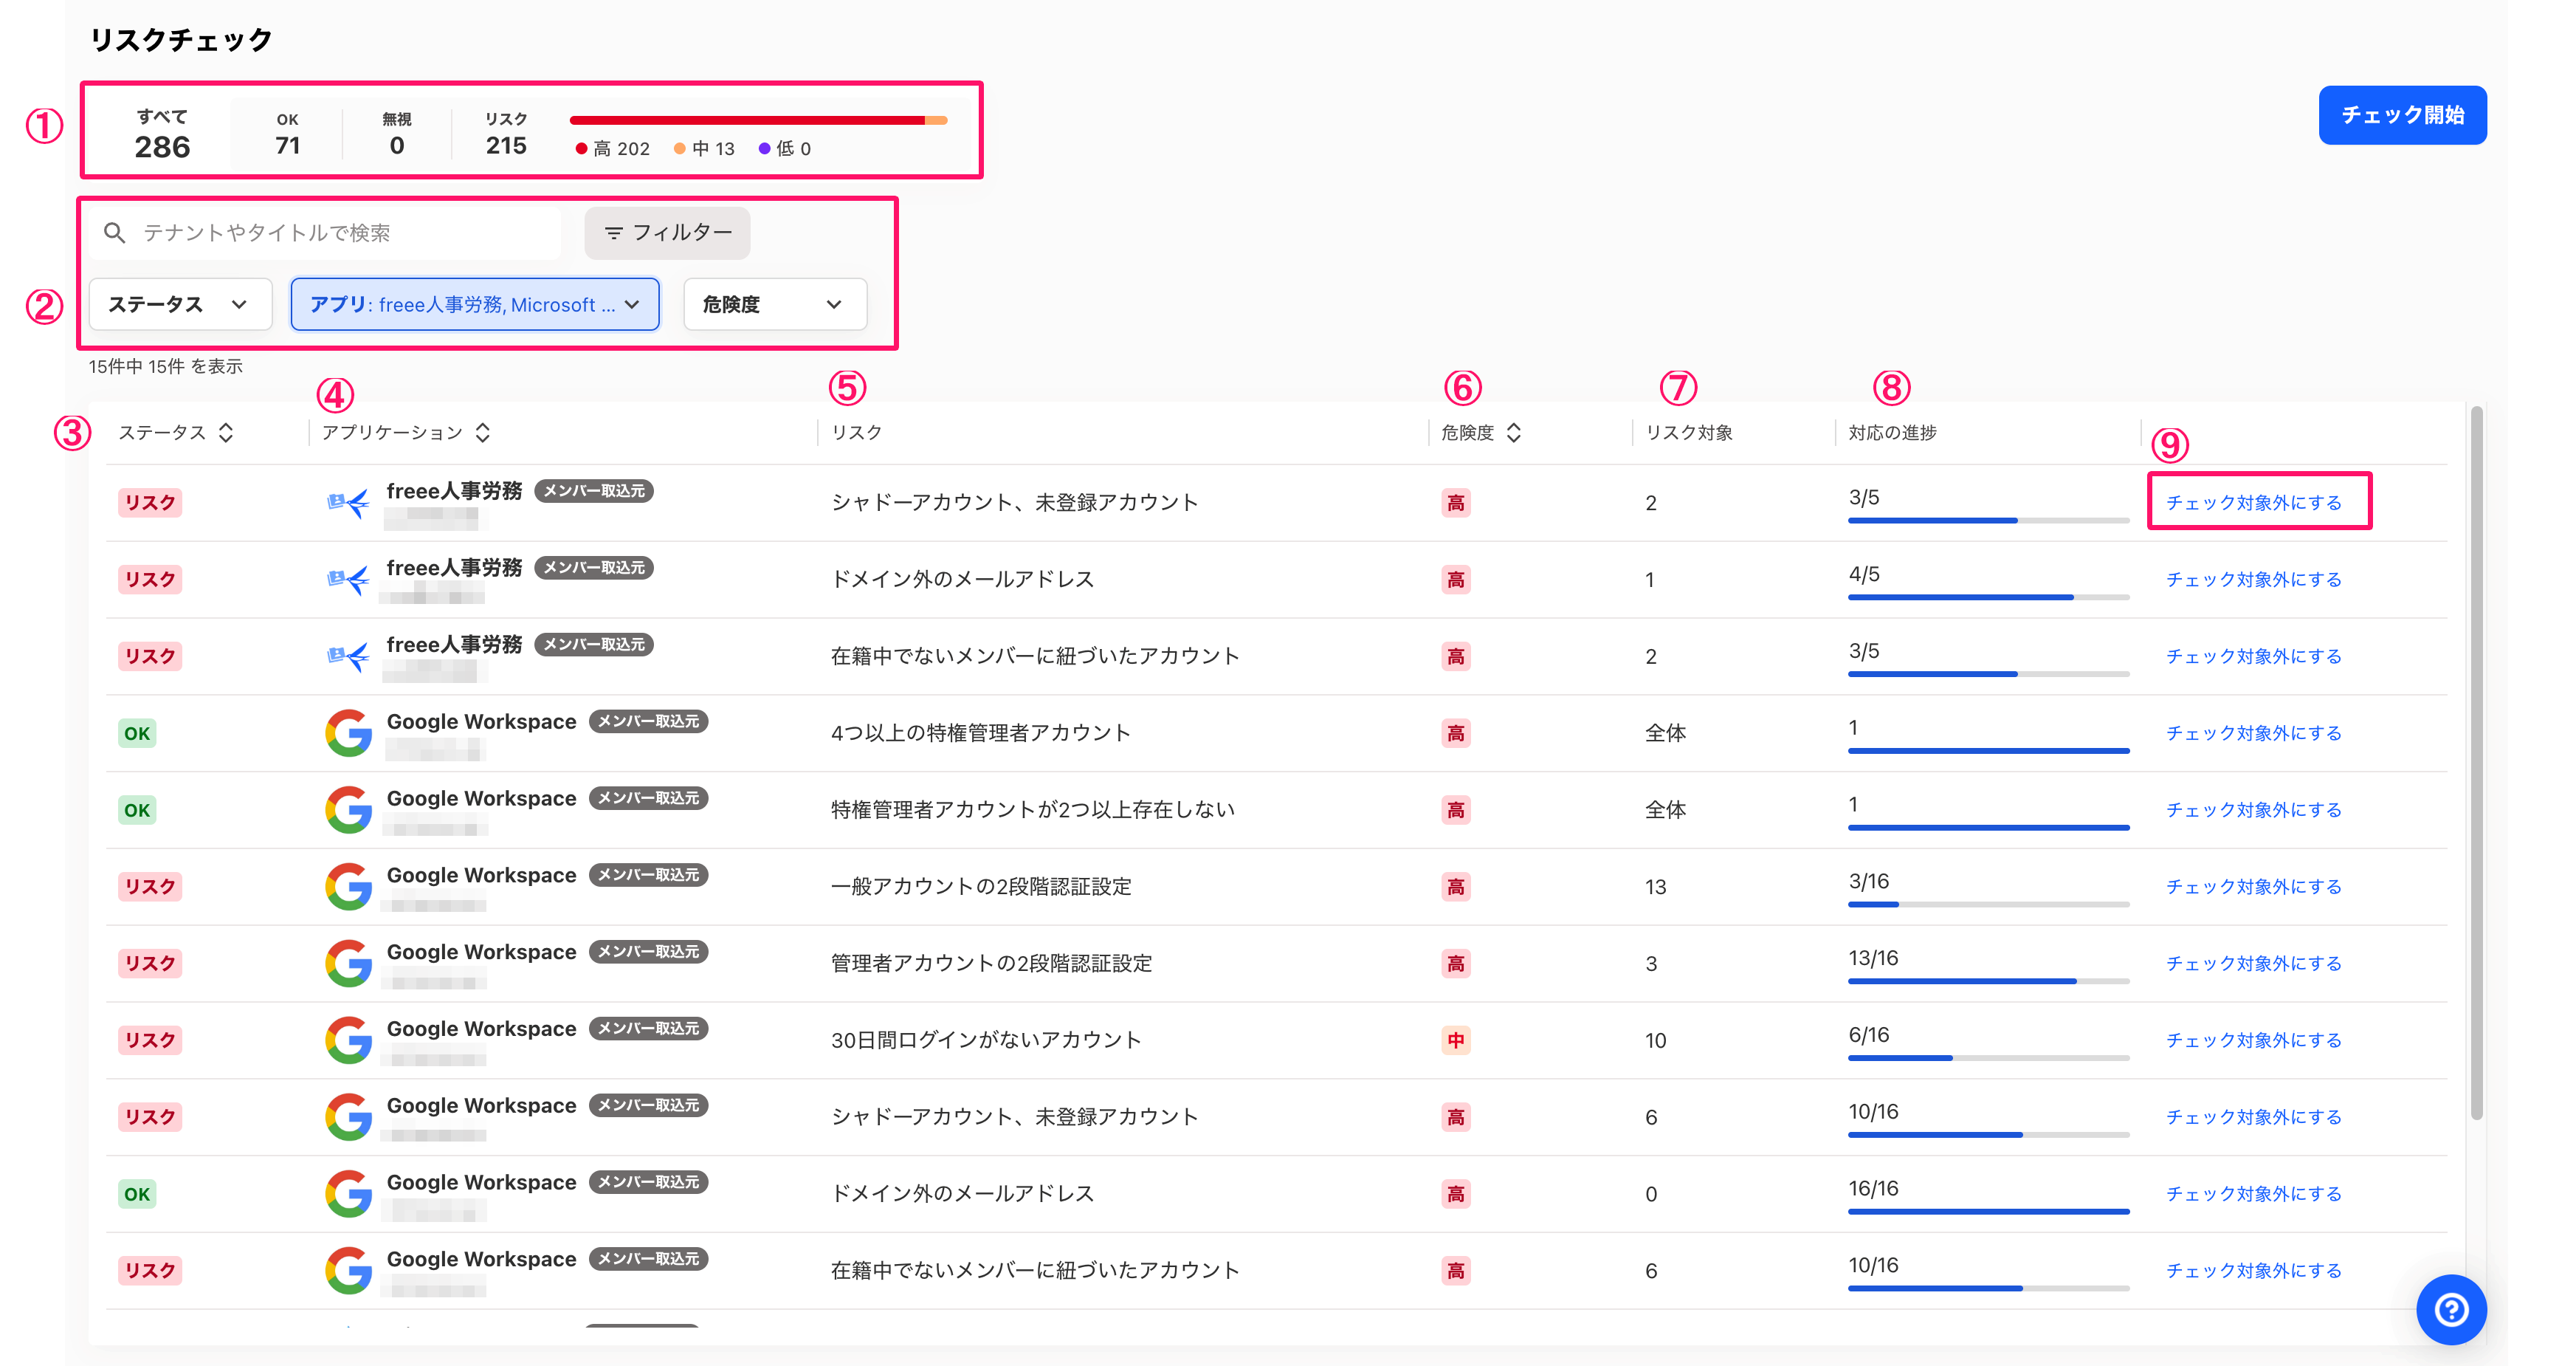Click the フィルター button
Viewport: 2576px width, 1366px height.
coord(667,233)
